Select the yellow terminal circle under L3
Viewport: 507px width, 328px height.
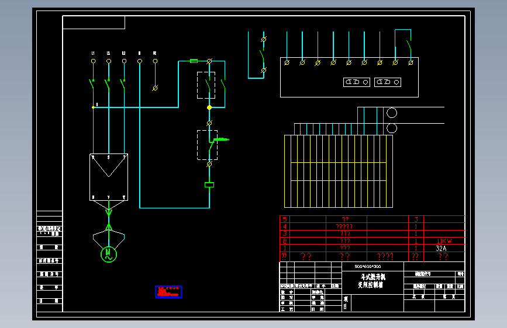(124, 61)
